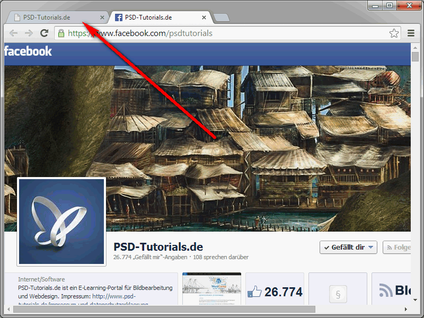Click the green SSL padlock icon
424x318 pixels.
[x=61, y=33]
